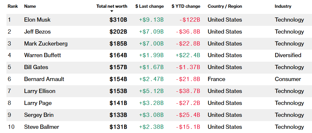The image size is (312, 133).
Task: Click on Bill Gates name
Action: pyautogui.click(x=36, y=67)
